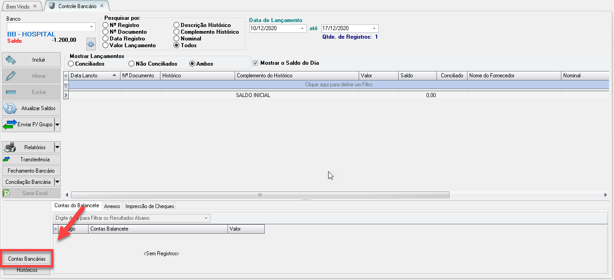This screenshot has width=614, height=280.
Task: Expand the Conciliação Bancária dropdown arrow
Action: tap(57, 182)
